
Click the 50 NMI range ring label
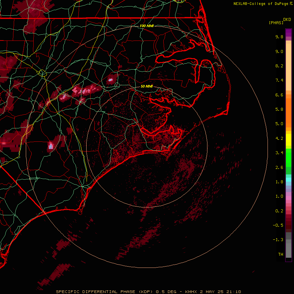coord(147,86)
